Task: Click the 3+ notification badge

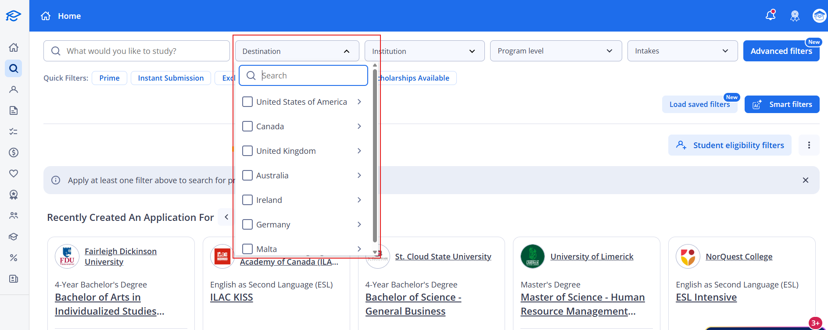Action: click(x=815, y=323)
